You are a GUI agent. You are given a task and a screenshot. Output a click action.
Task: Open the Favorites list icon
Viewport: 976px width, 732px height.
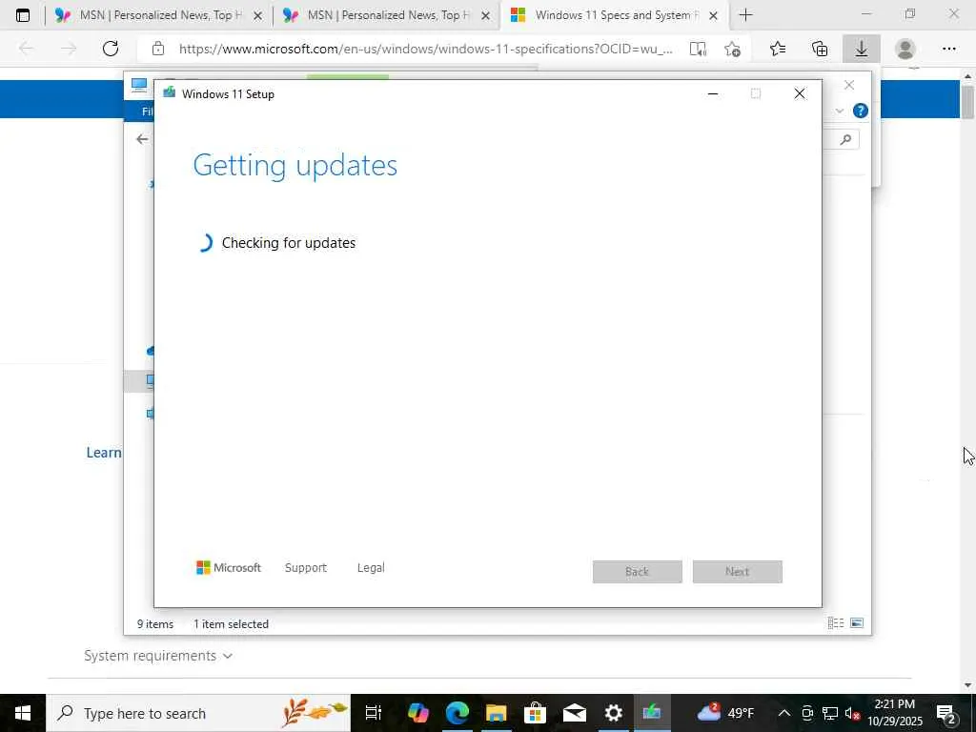pos(778,49)
